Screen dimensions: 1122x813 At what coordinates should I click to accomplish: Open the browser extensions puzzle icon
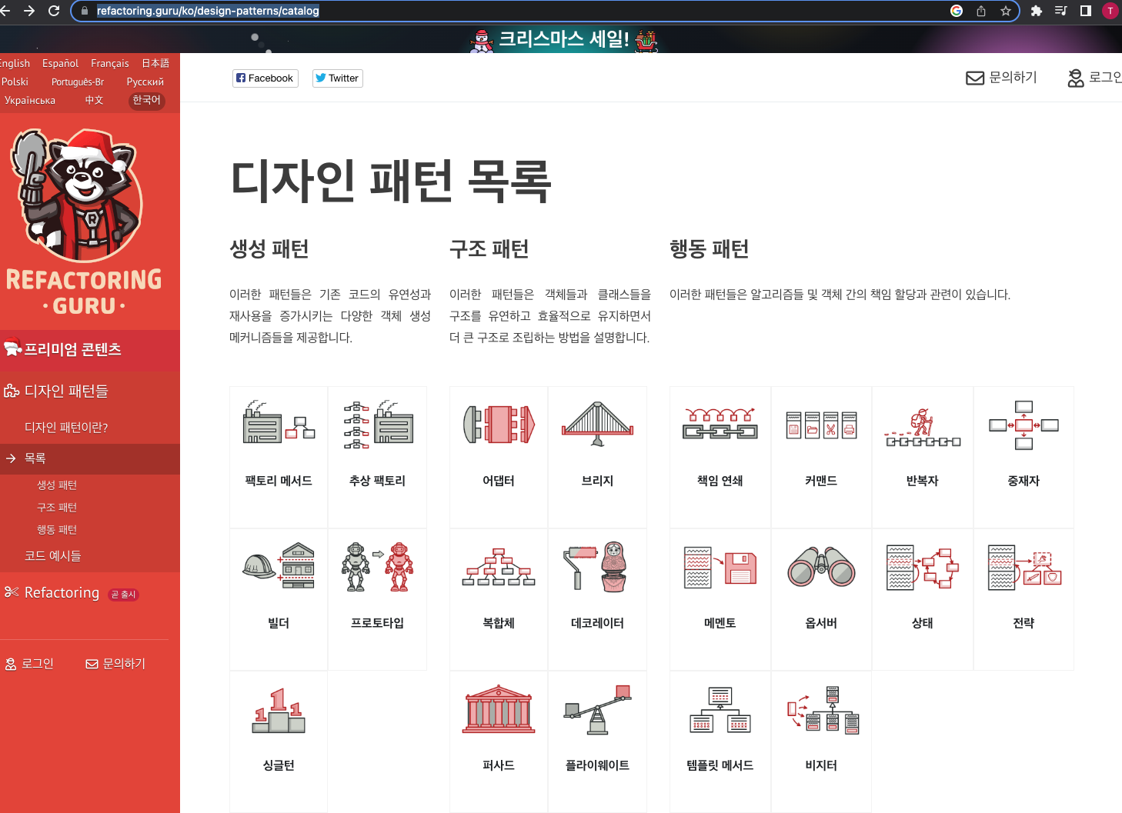click(x=1036, y=11)
